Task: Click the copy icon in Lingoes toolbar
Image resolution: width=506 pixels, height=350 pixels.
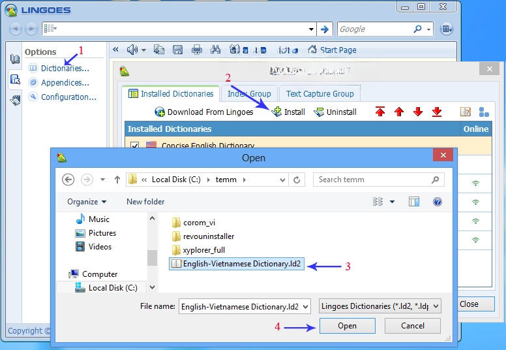Action: (x=158, y=50)
